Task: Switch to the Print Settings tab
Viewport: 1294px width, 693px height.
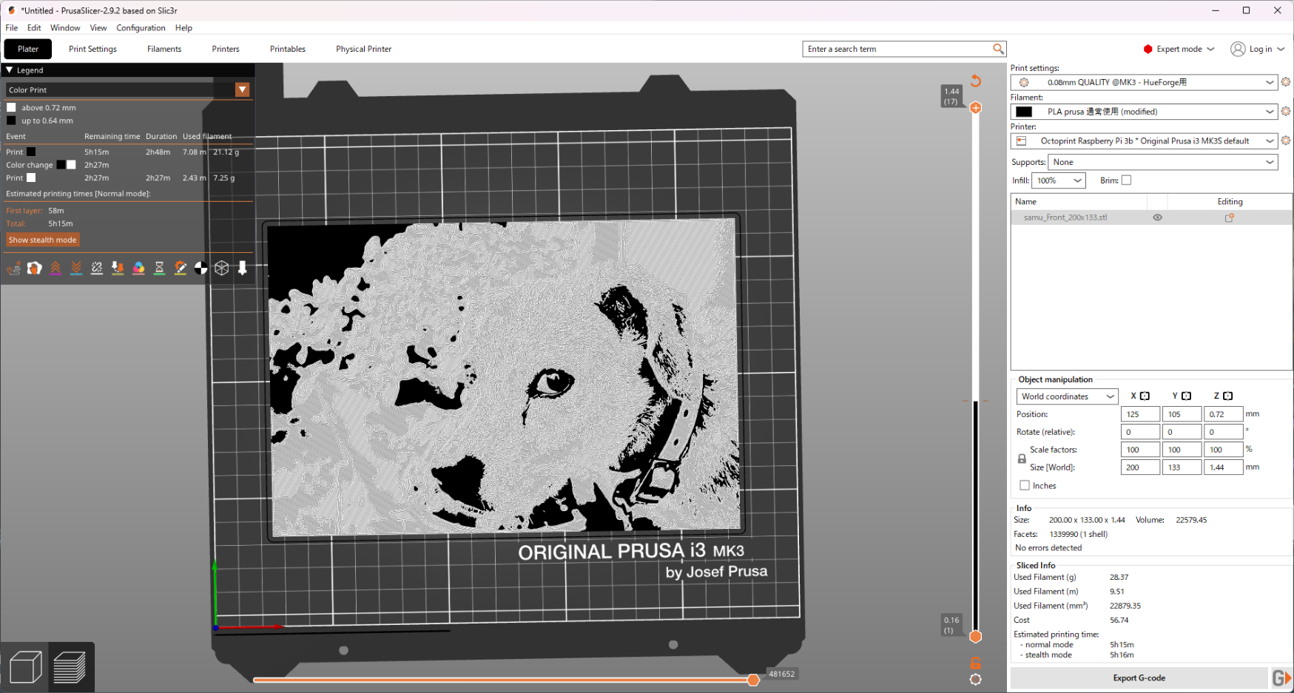Action: [92, 49]
